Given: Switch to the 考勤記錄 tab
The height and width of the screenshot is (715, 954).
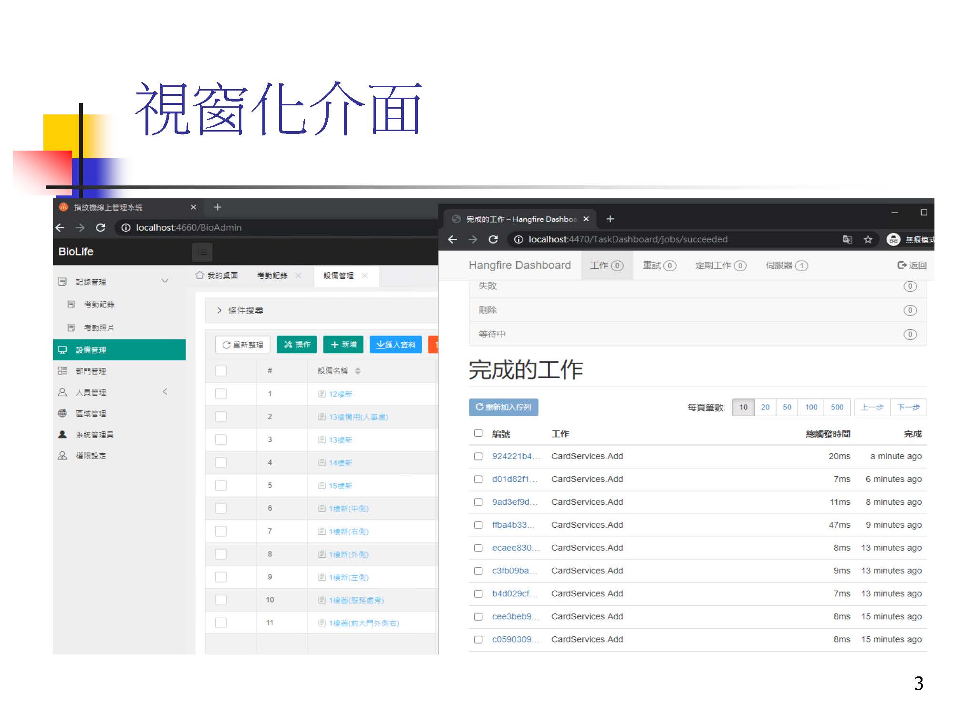Looking at the screenshot, I should (x=272, y=276).
